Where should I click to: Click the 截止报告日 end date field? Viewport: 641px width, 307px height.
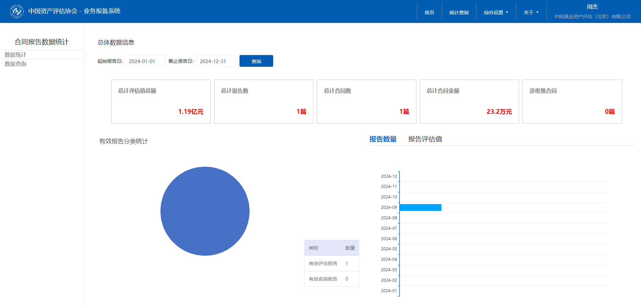click(x=215, y=61)
